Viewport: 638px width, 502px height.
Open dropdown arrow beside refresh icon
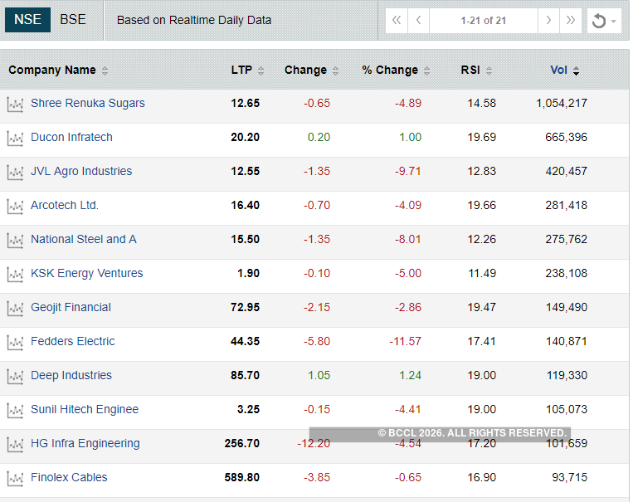[614, 21]
